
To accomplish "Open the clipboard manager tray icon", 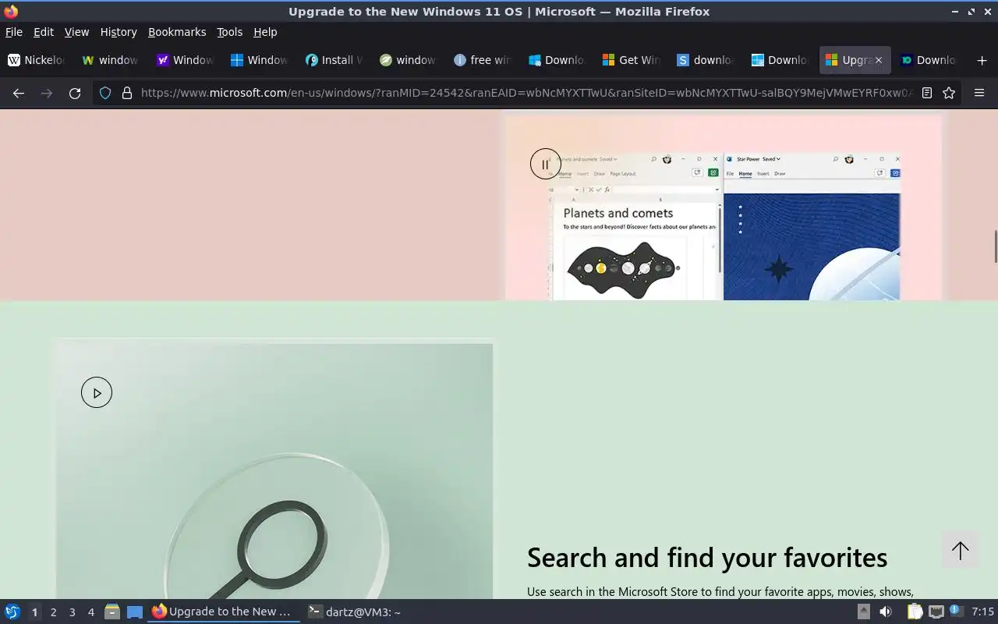I will (x=915, y=612).
